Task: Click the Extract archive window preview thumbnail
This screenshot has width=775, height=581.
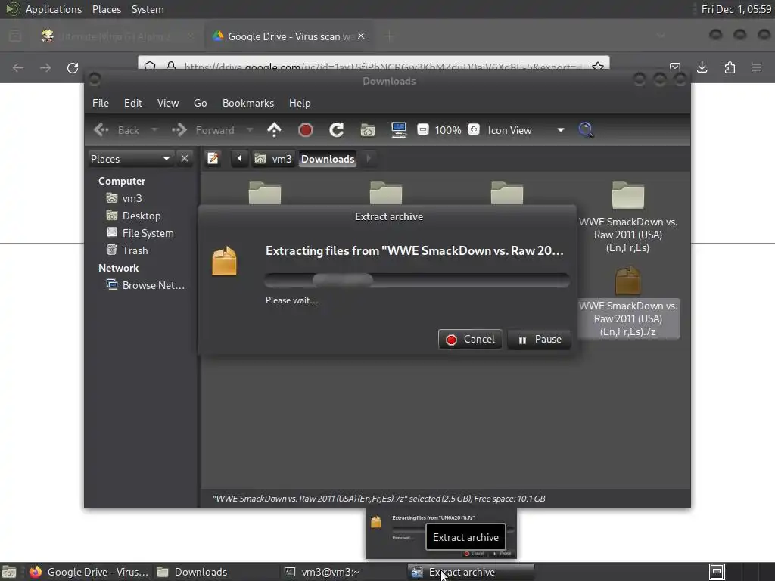Action: (441, 535)
